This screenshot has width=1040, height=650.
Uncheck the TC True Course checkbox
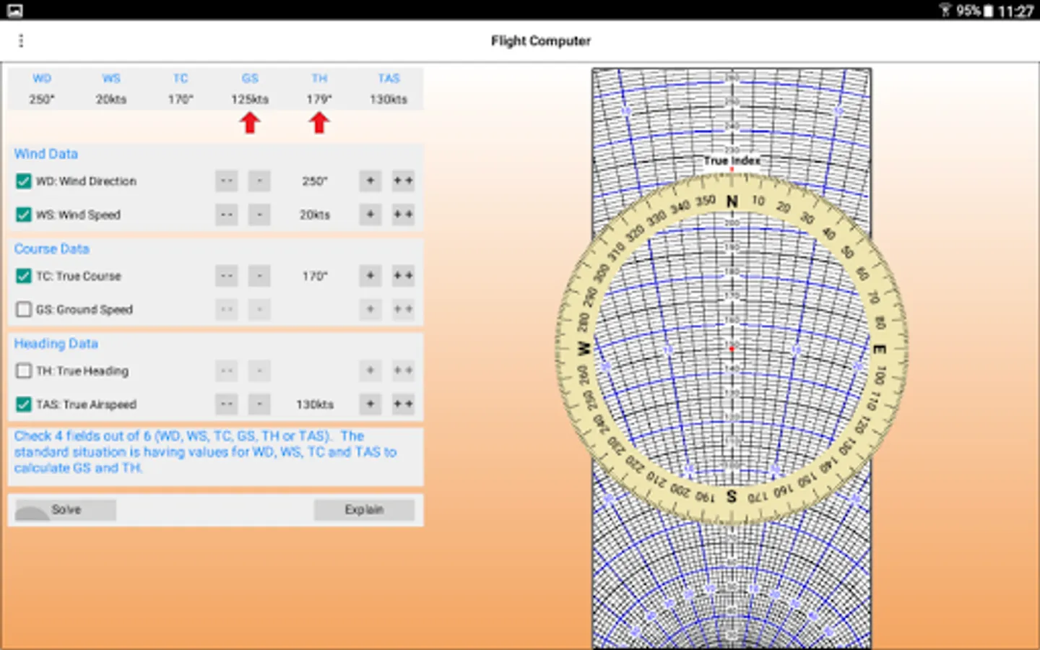tap(24, 276)
